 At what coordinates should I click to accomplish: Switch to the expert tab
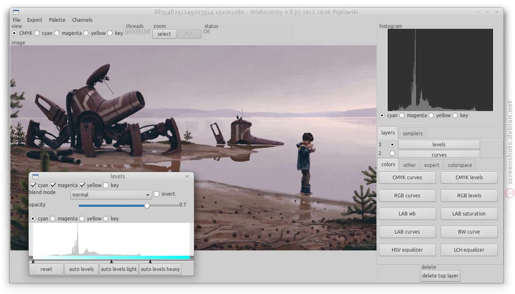pyautogui.click(x=432, y=165)
